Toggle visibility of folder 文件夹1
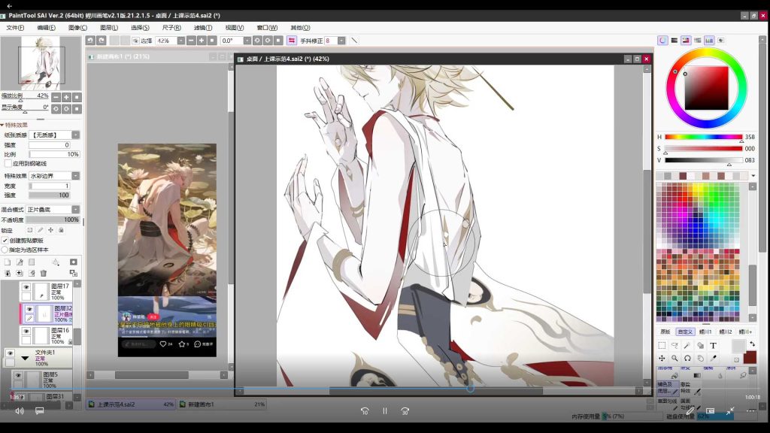The height and width of the screenshot is (433, 770). (10, 353)
